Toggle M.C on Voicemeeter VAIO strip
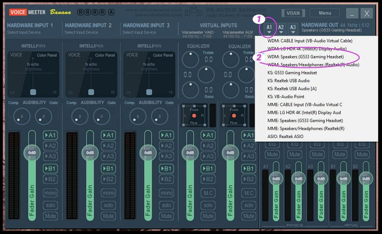 tap(208, 193)
